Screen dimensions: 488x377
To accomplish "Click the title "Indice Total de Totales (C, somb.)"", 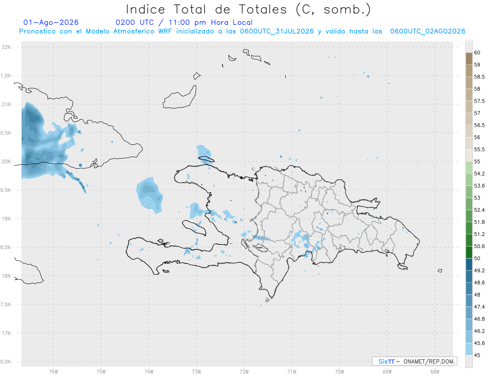I will 248,9.
